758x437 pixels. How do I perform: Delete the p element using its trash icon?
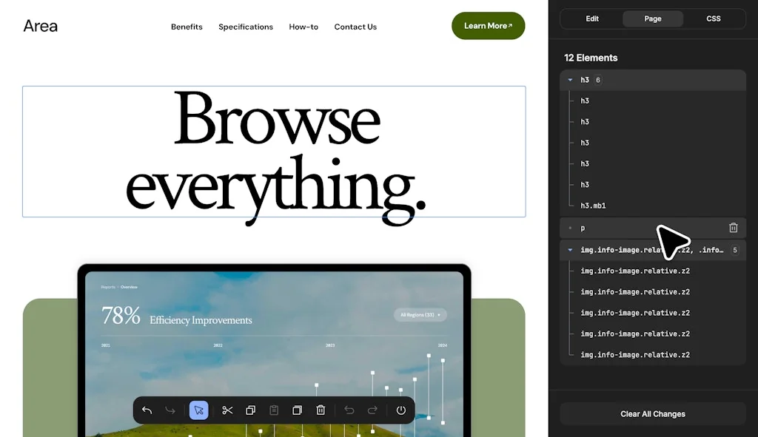tap(733, 228)
